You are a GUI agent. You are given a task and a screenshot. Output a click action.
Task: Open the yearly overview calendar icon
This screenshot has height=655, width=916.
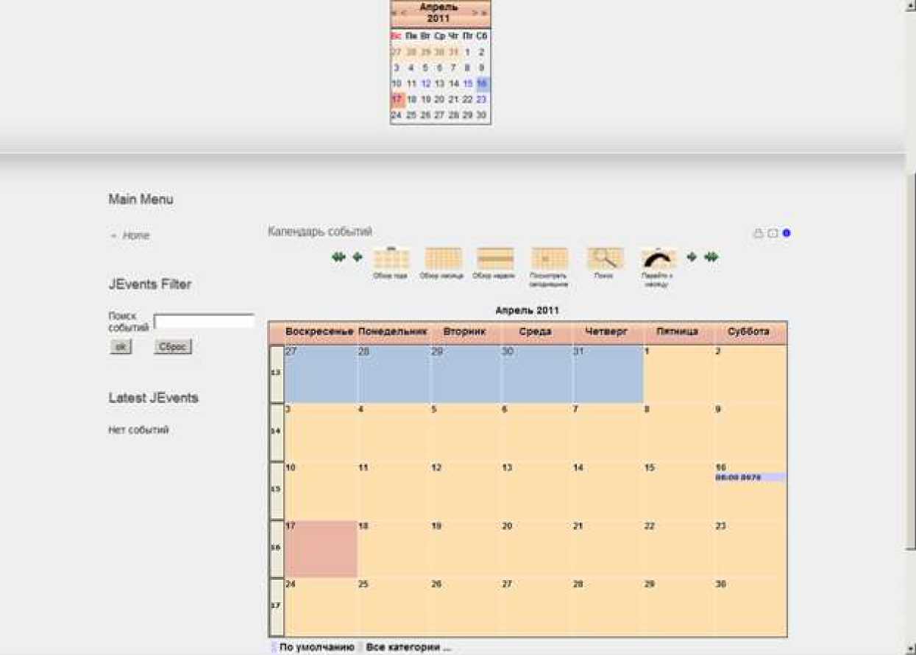391,258
